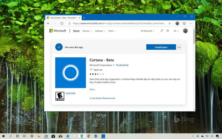Open See System Requirements link
The image size is (222, 139).
tap(104, 98)
